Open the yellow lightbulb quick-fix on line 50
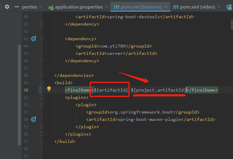Image resolution: width=233 pixels, height=159 pixels. coord(49,89)
